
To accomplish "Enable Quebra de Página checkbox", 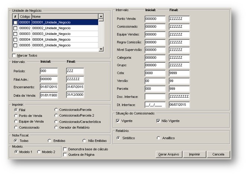I will tap(65, 155).
